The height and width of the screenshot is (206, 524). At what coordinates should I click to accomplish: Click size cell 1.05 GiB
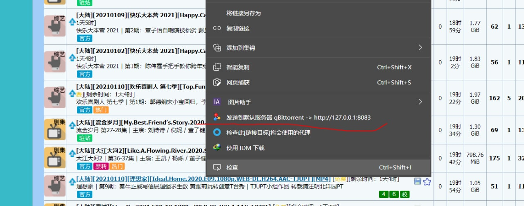pyautogui.click(x=475, y=186)
